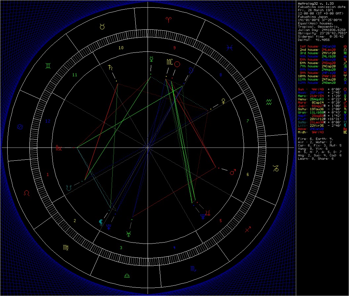Click the 'Plut: 28Vir12R' position row

tap(322, 119)
